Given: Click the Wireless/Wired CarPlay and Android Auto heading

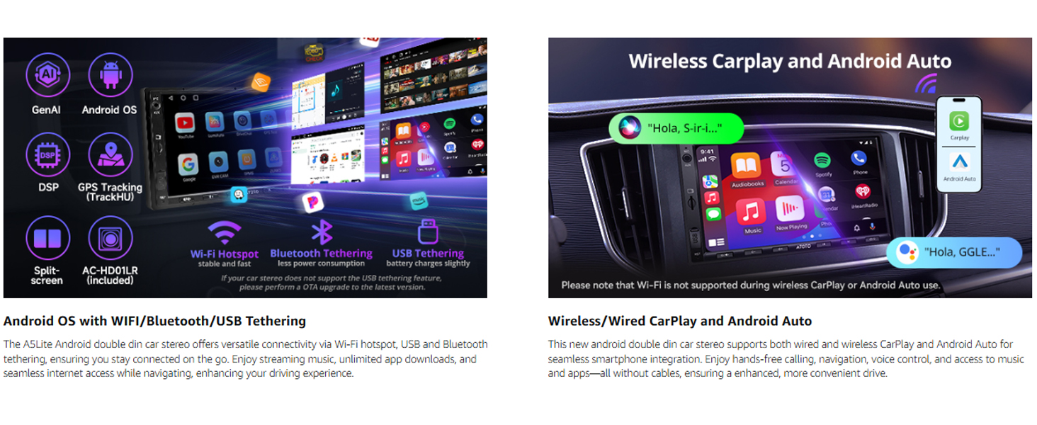Looking at the screenshot, I should coord(679,321).
